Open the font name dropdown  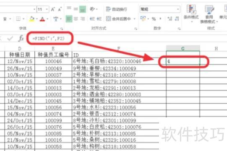pyautogui.click(x=34, y=9)
